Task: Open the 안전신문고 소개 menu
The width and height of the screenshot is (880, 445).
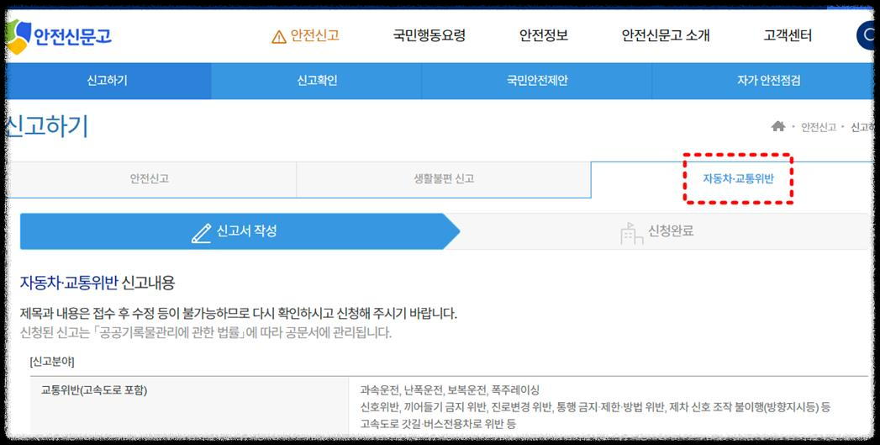Action: 666,36
